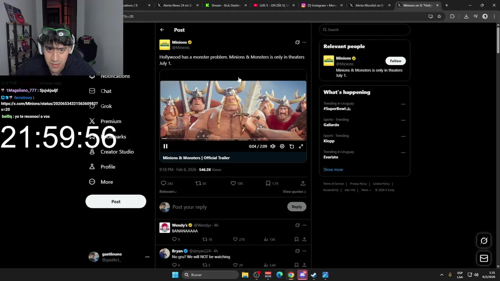
Task: Open the browser extensions icon
Action: 452,16
